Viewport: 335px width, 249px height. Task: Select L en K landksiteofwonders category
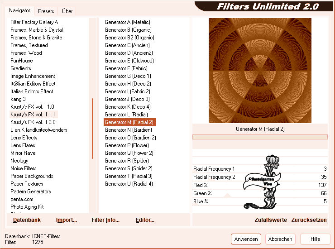click(38, 130)
